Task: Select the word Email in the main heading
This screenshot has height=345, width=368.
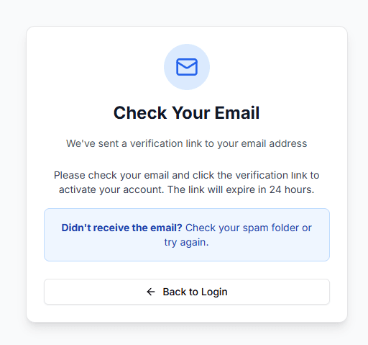Action: pos(237,112)
